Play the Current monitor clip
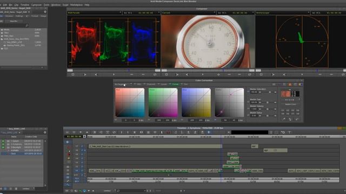The height and width of the screenshot is (194, 346). (203, 74)
